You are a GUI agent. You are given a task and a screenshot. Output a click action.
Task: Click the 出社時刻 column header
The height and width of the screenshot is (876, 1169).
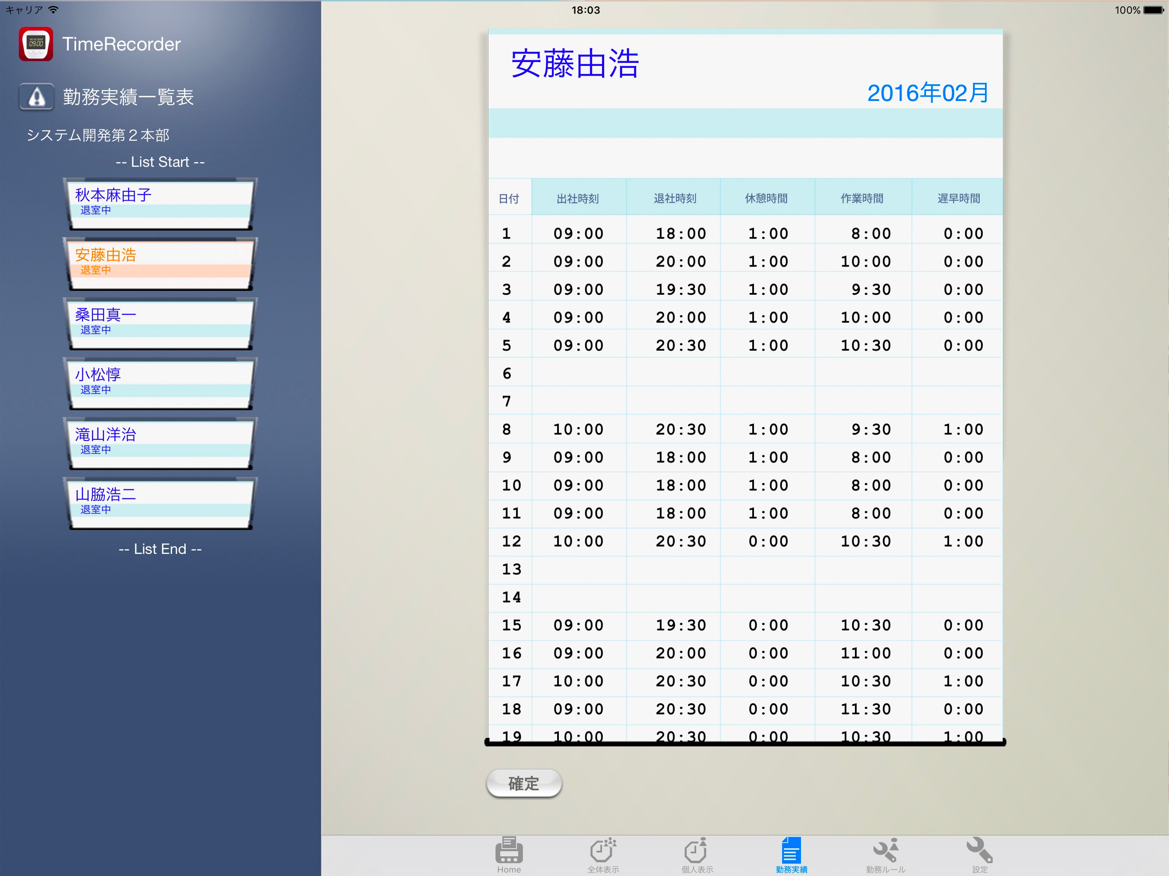click(x=578, y=198)
